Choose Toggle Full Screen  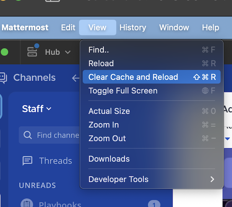coord(152,91)
